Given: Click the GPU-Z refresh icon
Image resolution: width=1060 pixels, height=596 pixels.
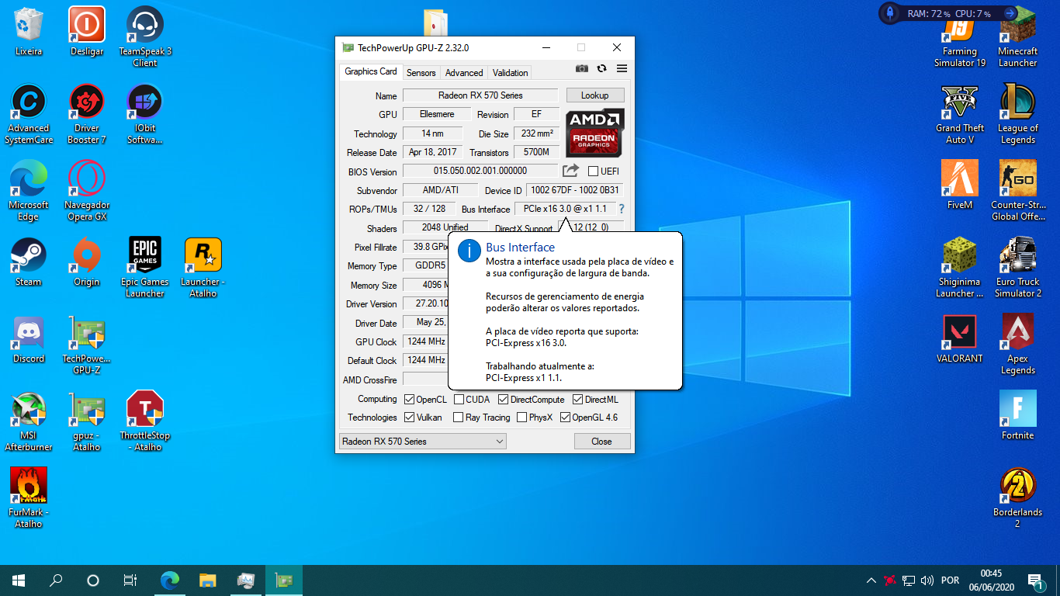Looking at the screenshot, I should click(601, 69).
